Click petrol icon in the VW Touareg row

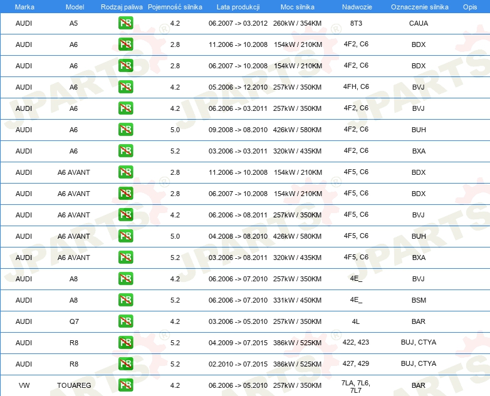click(x=125, y=385)
